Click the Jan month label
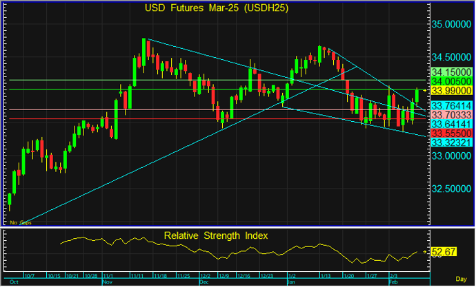Viewport: 476px width, 287px height. (x=291, y=282)
